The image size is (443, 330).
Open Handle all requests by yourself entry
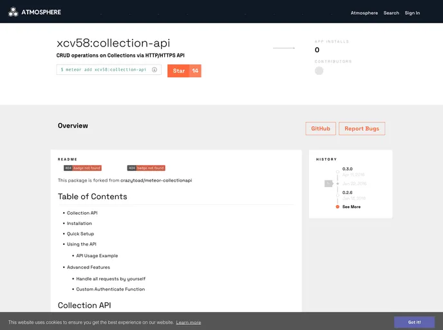point(111,279)
